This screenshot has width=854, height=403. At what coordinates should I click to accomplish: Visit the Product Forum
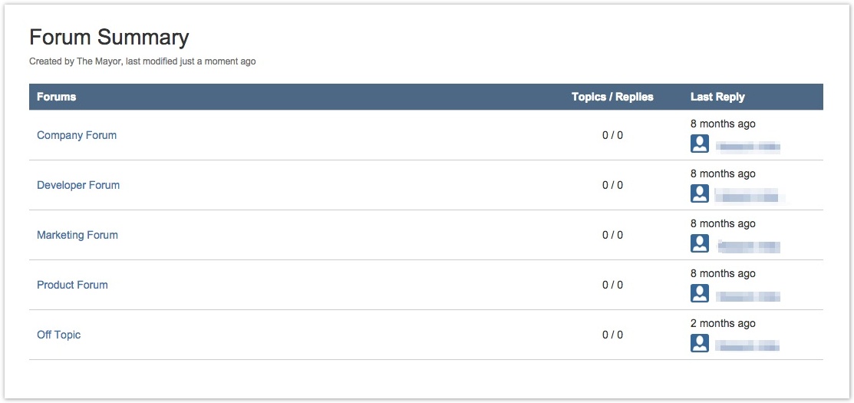click(72, 285)
